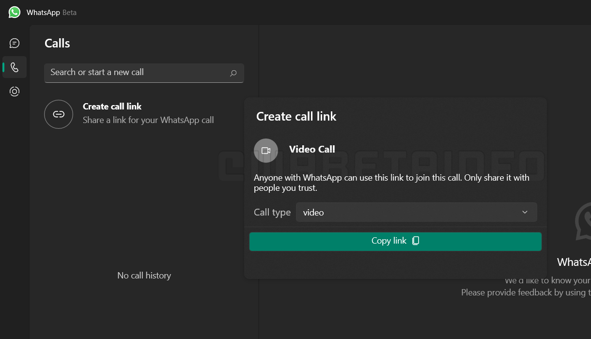Select the Create call link list entry

coord(112,107)
